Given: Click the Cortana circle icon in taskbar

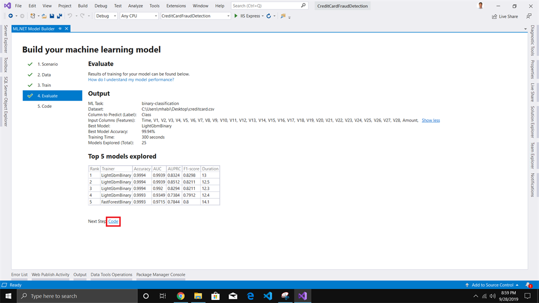Looking at the screenshot, I should coord(146,296).
